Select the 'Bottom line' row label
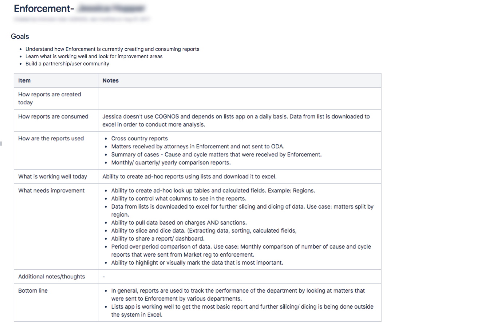 (33, 290)
